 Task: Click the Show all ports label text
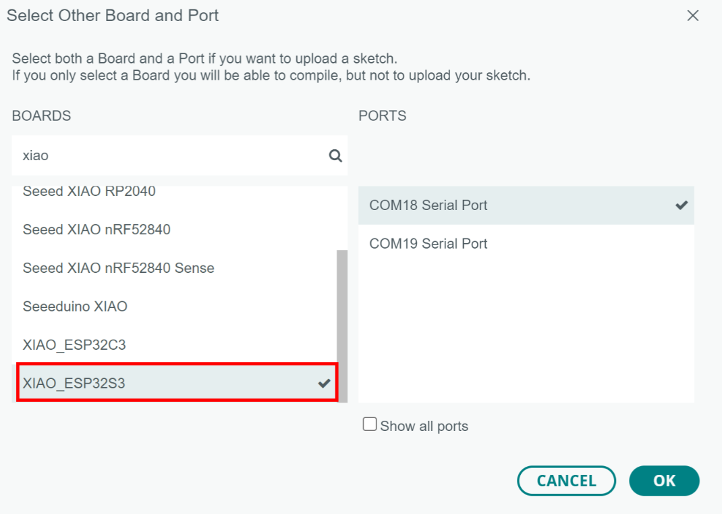point(424,426)
